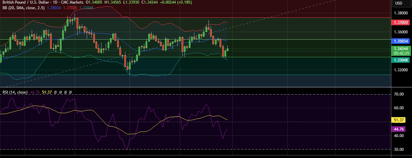Select the BB (20, SMA, close, 2.5) indicator legend
412x158 pixels.
(x=24, y=7)
